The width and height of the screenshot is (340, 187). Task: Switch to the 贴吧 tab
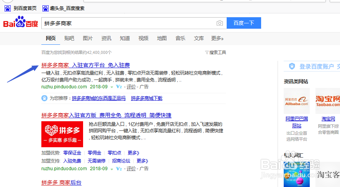coord(69,38)
